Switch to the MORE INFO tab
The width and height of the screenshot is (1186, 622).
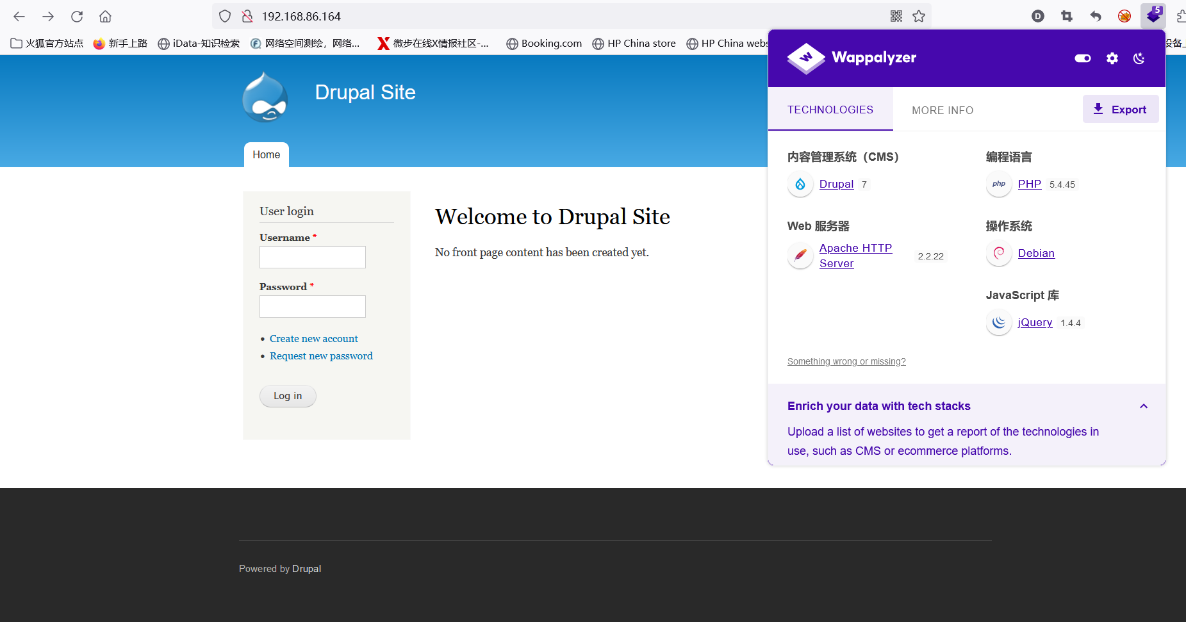click(943, 110)
